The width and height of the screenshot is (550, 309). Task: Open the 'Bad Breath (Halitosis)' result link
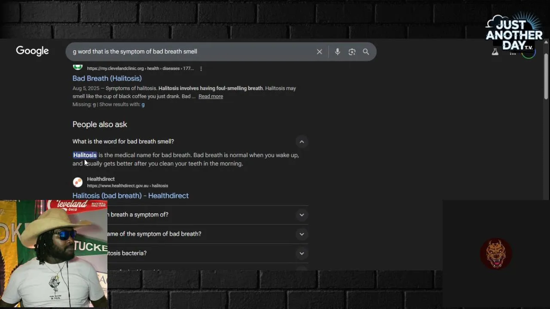(107, 78)
